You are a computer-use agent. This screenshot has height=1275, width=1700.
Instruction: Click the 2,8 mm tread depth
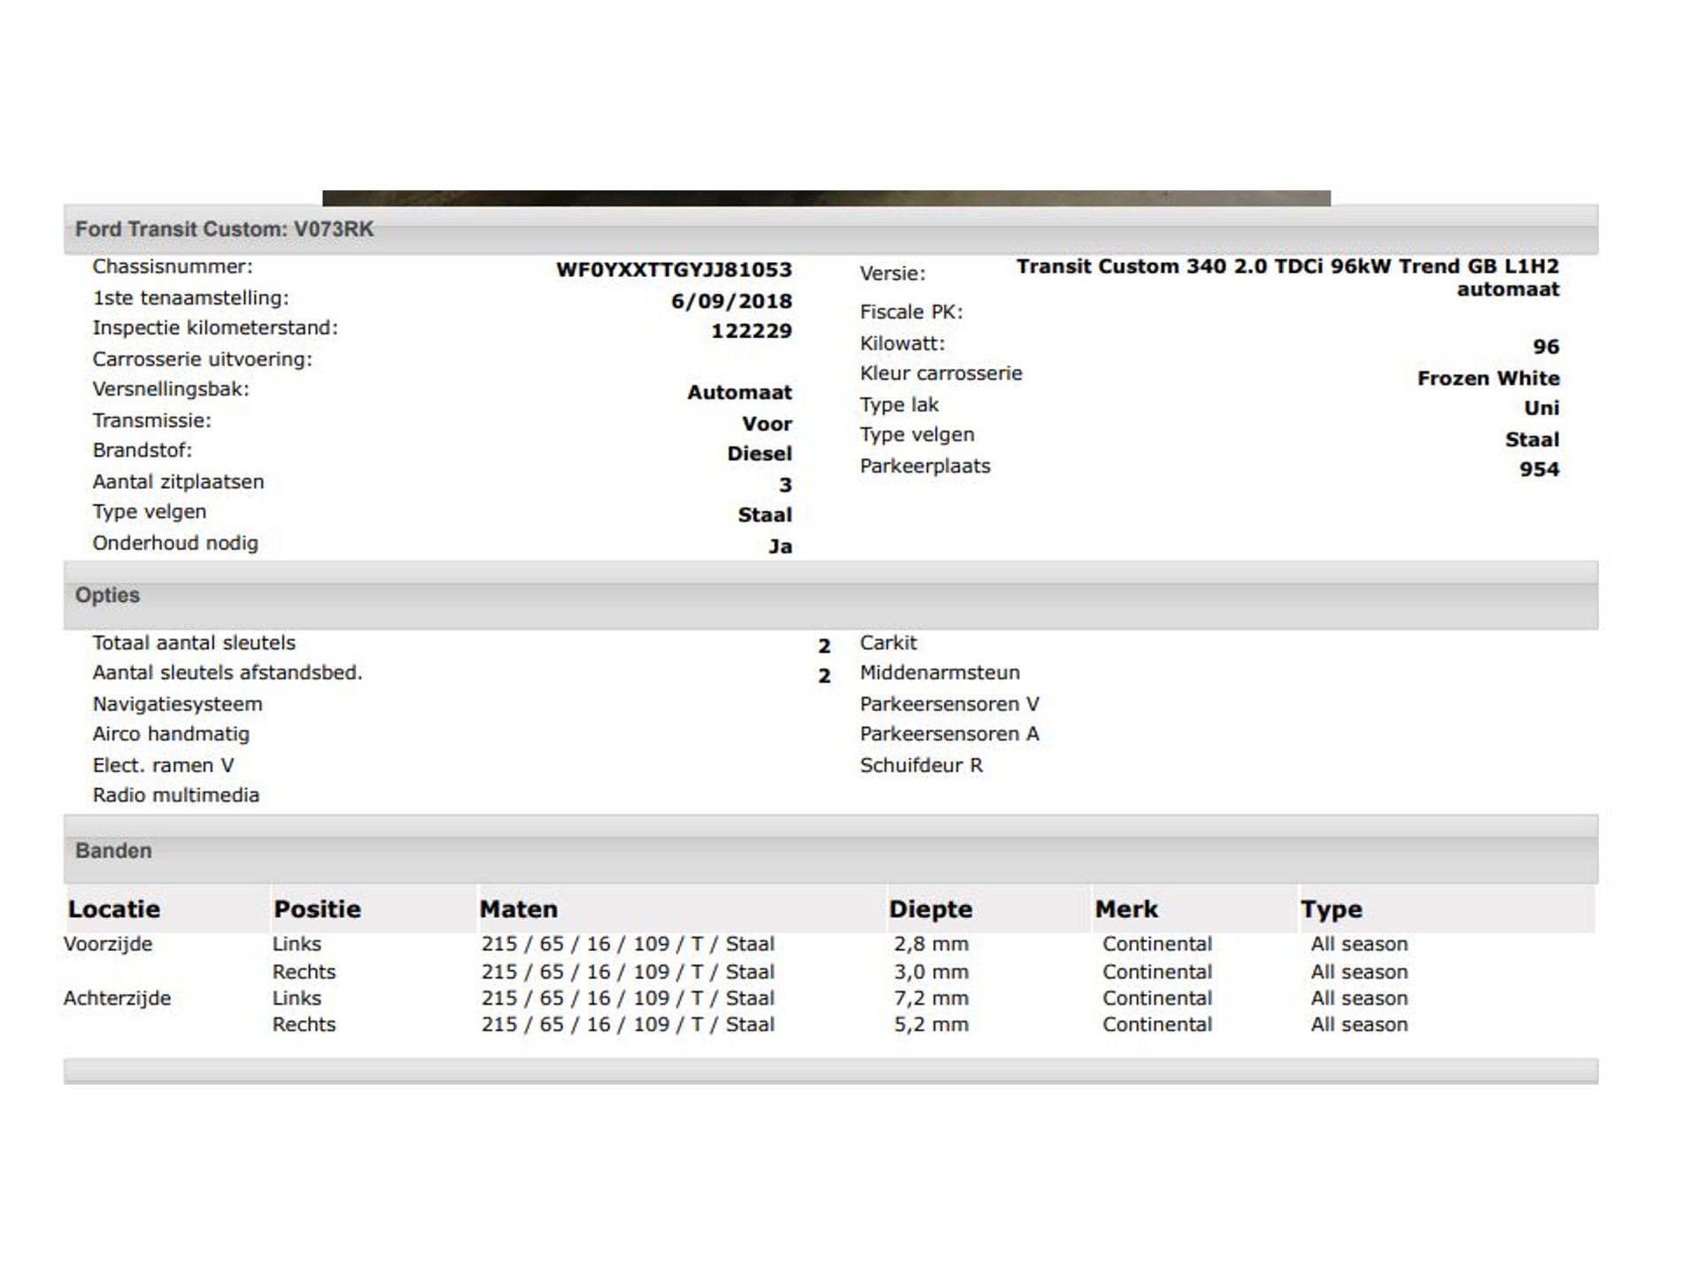point(931,944)
